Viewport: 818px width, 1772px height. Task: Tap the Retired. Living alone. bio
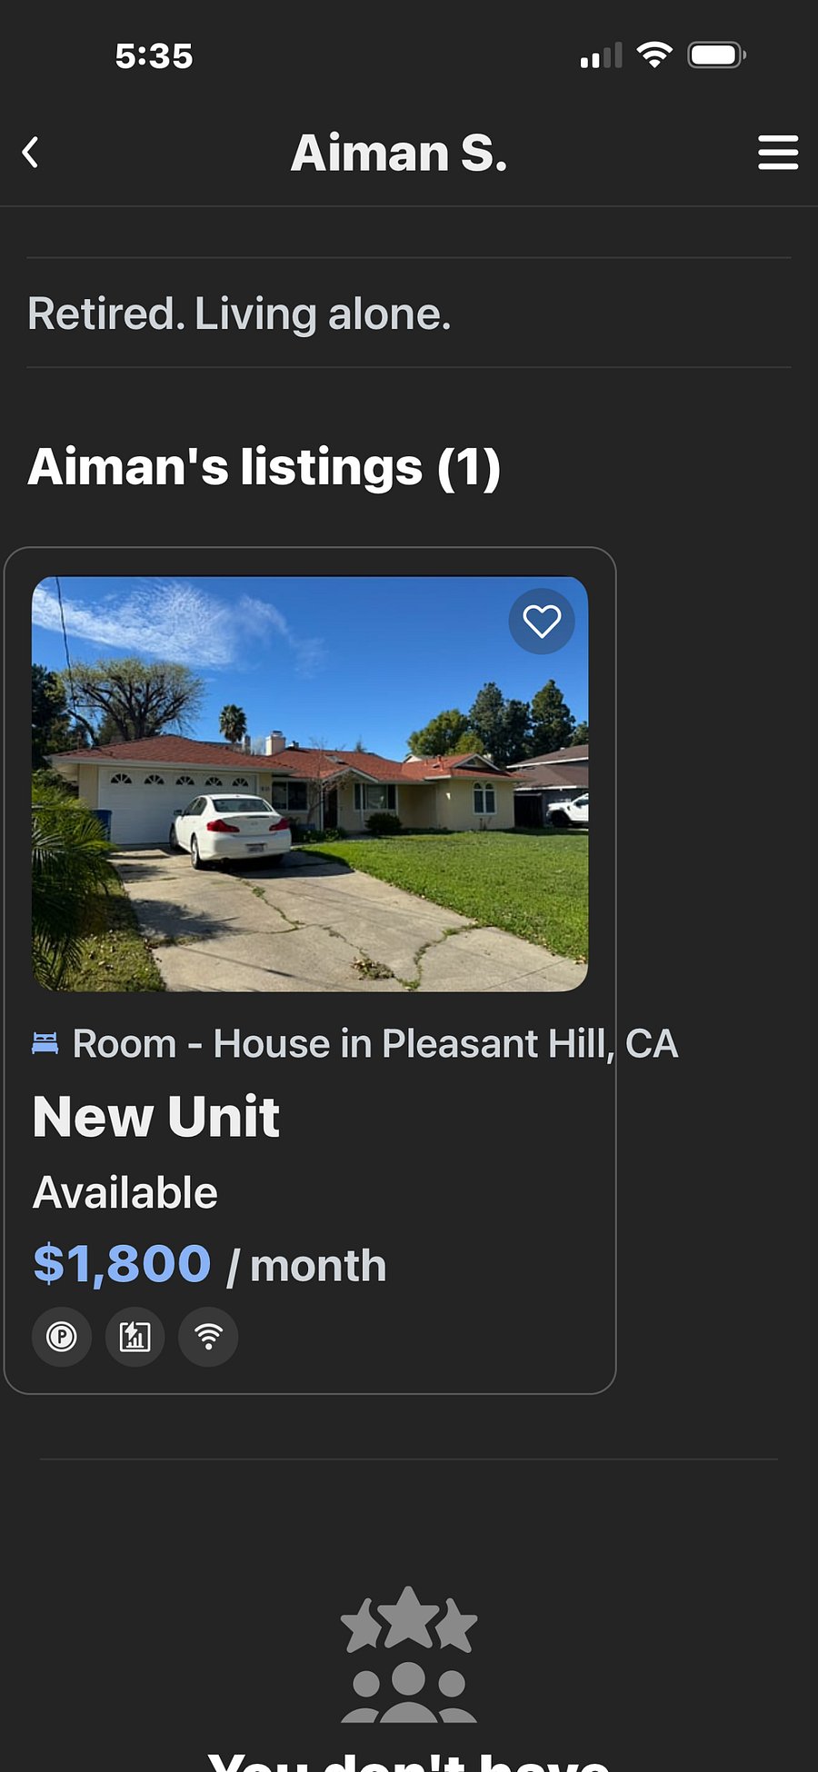tap(239, 314)
